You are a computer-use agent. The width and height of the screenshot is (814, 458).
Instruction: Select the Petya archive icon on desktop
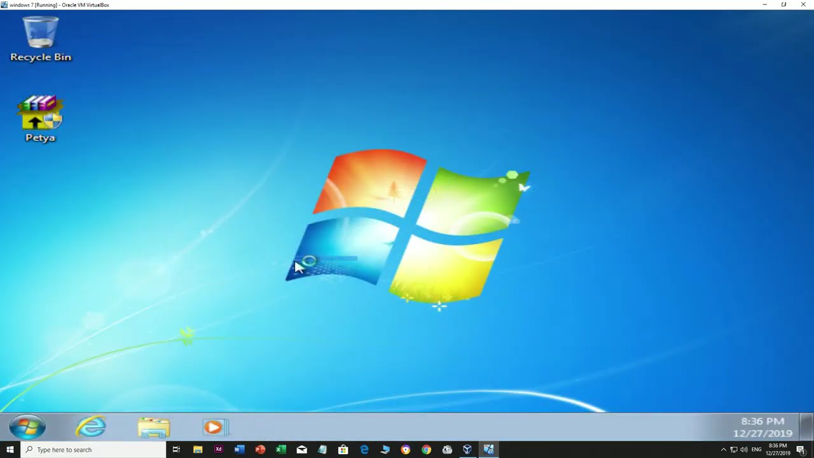tap(40, 119)
